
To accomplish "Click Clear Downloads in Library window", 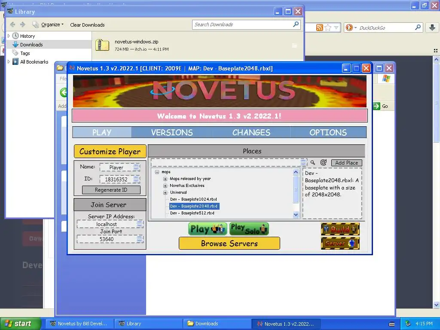I will pos(87,25).
